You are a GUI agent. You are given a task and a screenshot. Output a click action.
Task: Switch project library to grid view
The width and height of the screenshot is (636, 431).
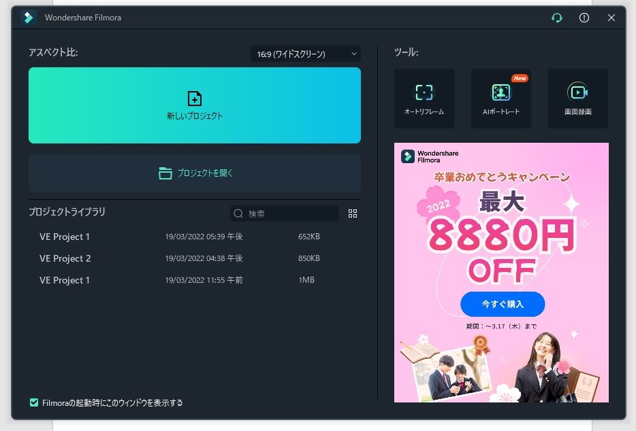tap(353, 213)
